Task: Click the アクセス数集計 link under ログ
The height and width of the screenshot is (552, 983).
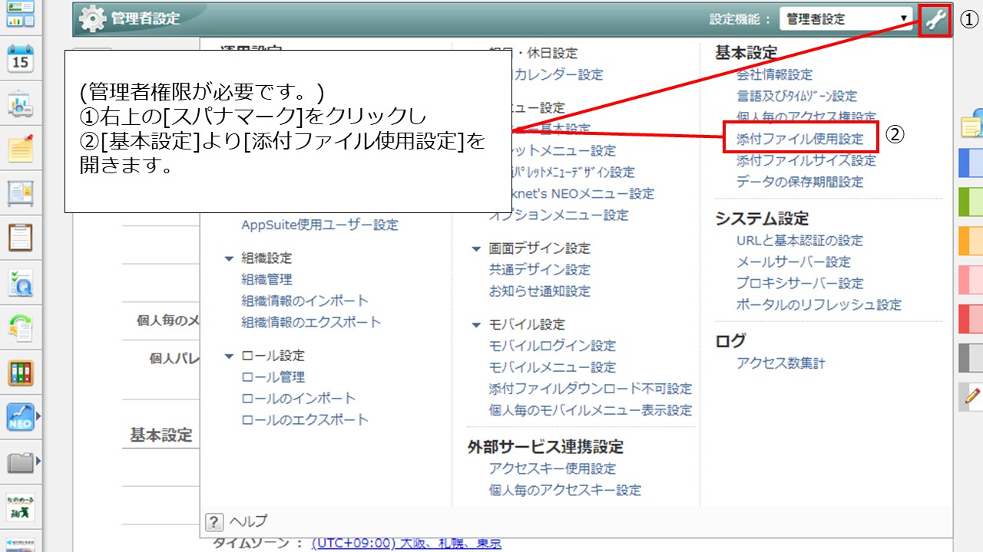Action: click(780, 363)
